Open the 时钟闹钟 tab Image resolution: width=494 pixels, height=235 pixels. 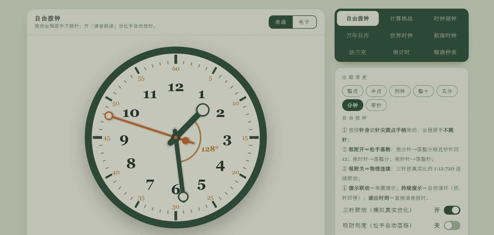[x=445, y=19]
